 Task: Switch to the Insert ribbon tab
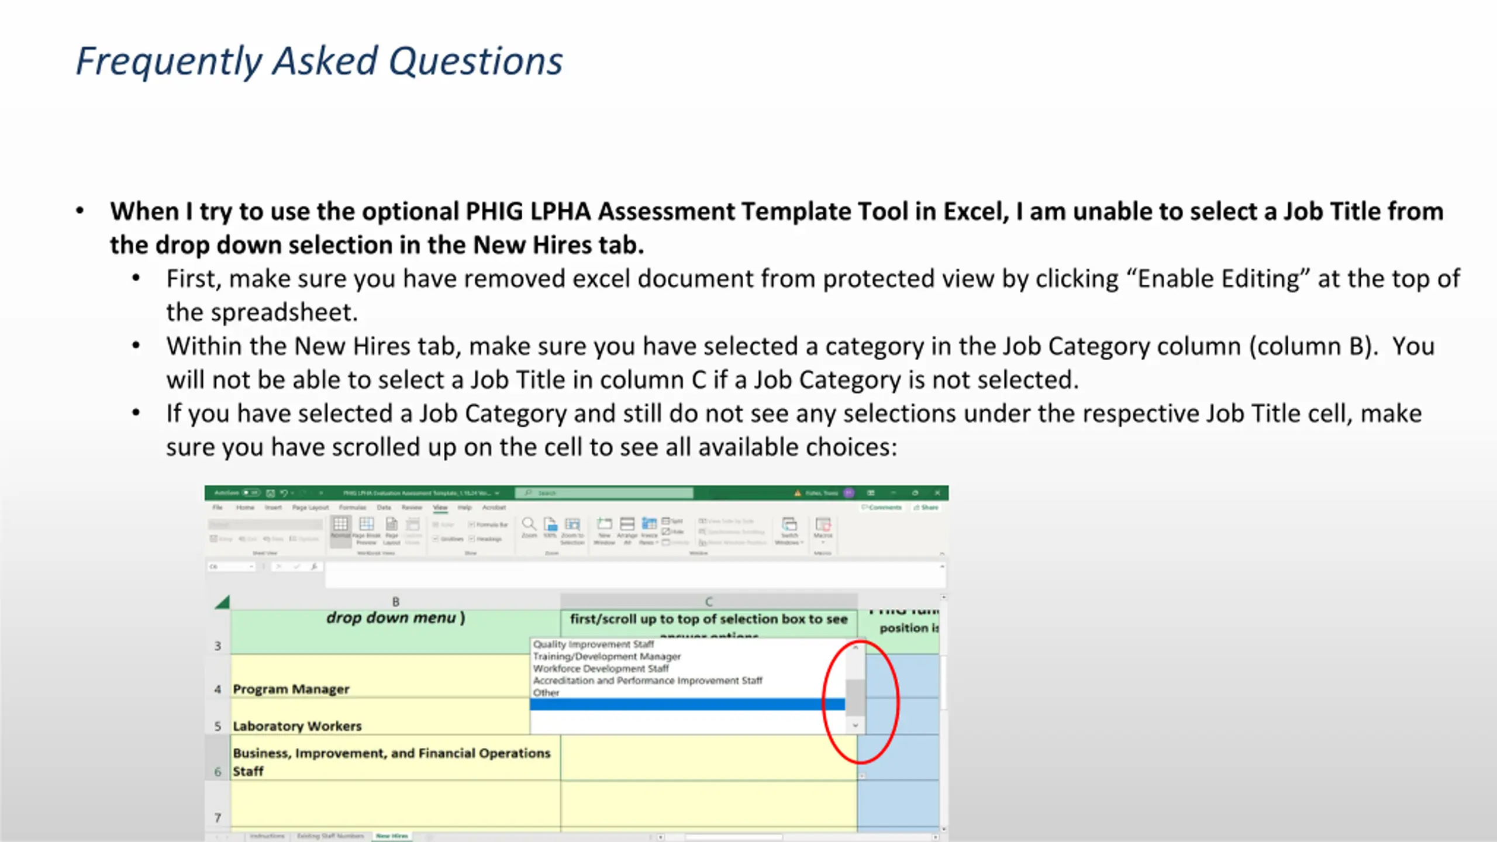[273, 508]
